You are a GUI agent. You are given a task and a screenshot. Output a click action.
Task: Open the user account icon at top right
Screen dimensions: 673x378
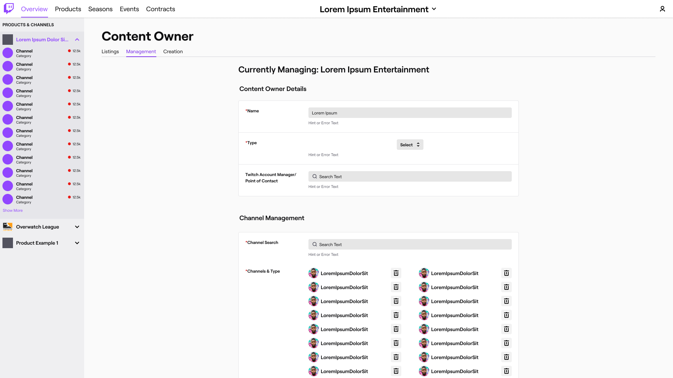(x=662, y=9)
